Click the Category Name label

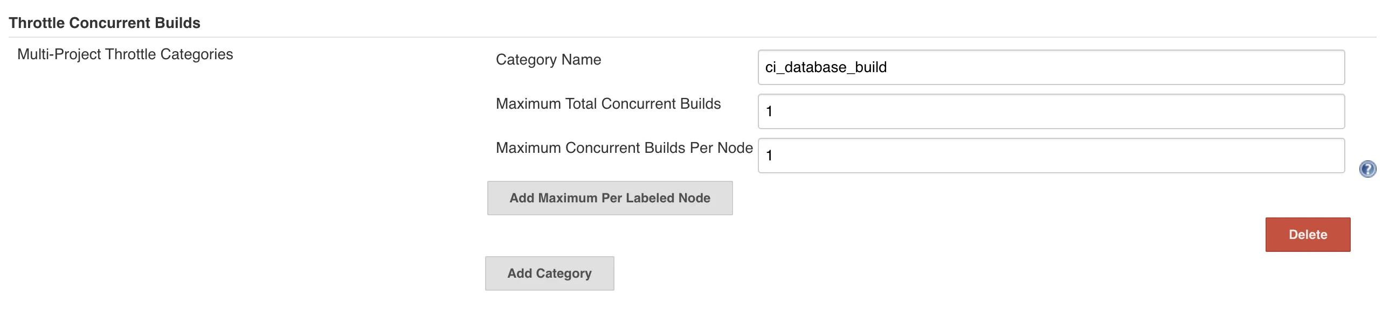pyautogui.click(x=548, y=60)
